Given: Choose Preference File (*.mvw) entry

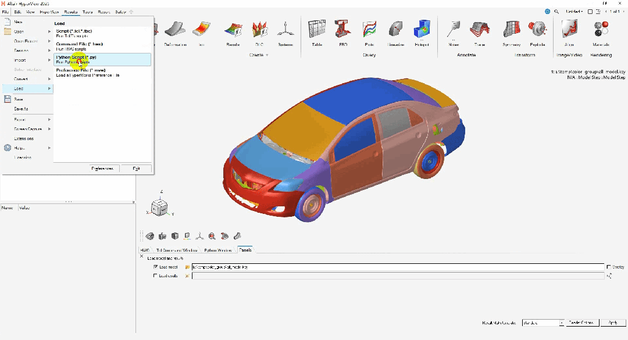Looking at the screenshot, I should [102, 73].
